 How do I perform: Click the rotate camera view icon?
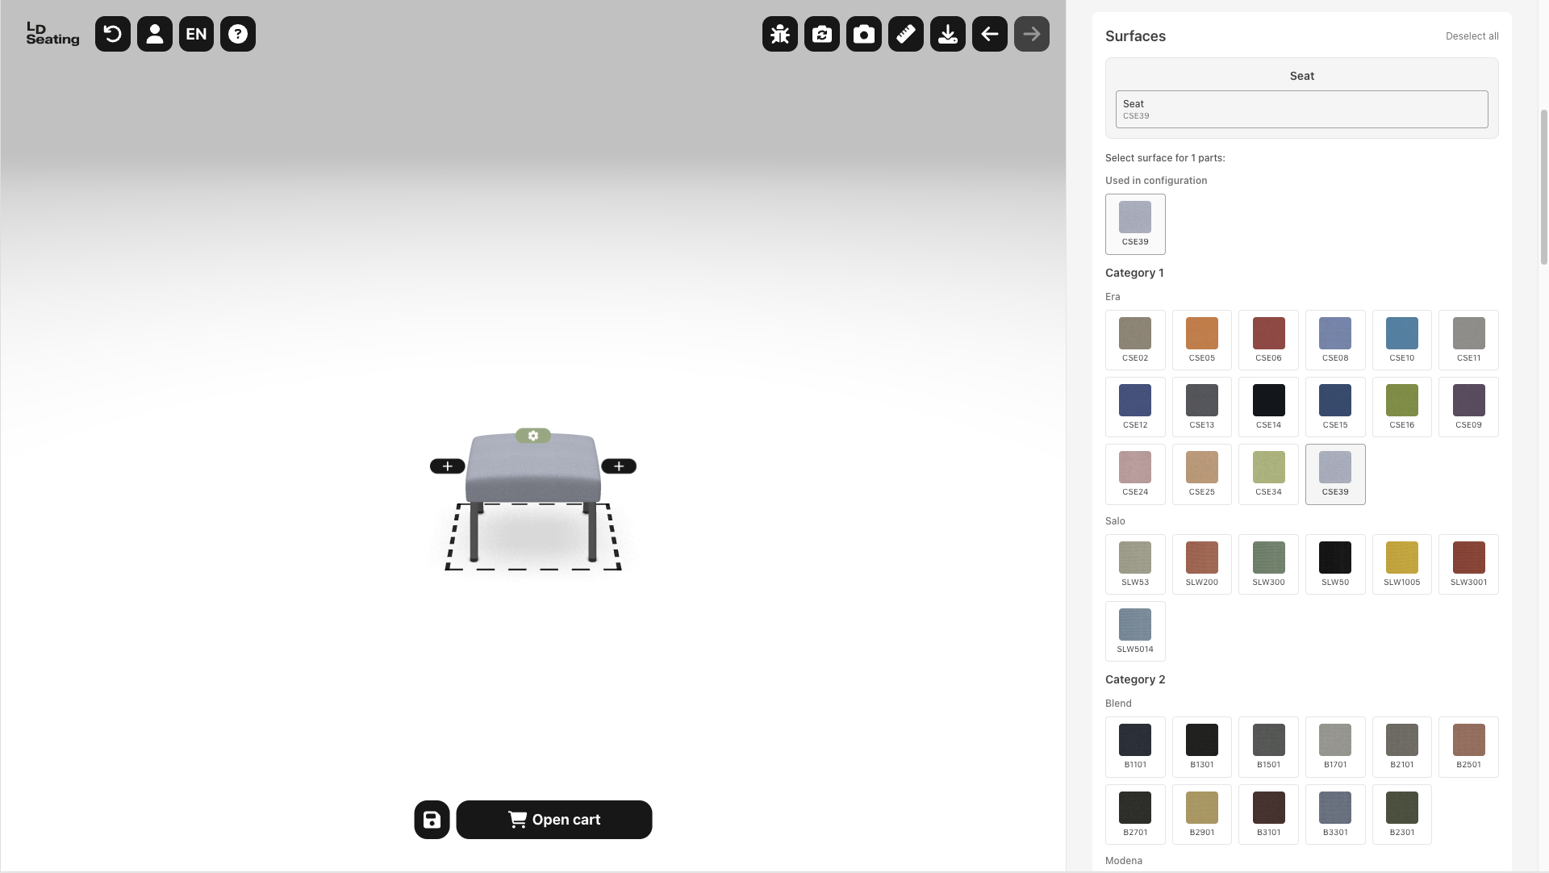822,34
